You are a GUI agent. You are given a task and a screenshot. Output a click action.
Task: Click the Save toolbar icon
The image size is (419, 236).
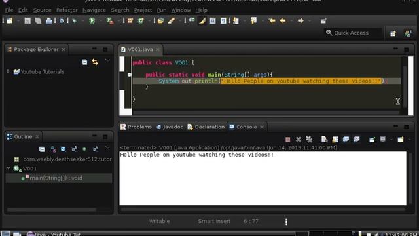point(27,21)
